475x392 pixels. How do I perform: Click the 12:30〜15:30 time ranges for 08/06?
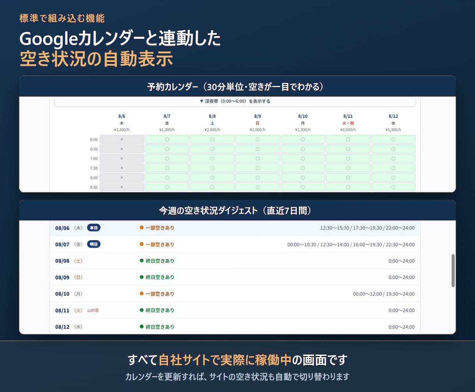click(x=367, y=228)
